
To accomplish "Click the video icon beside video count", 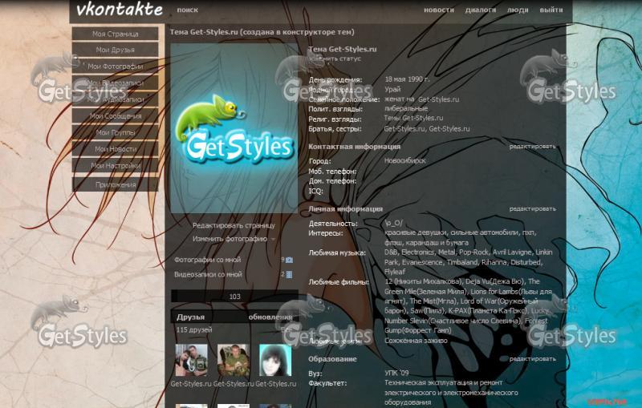I will [x=290, y=275].
